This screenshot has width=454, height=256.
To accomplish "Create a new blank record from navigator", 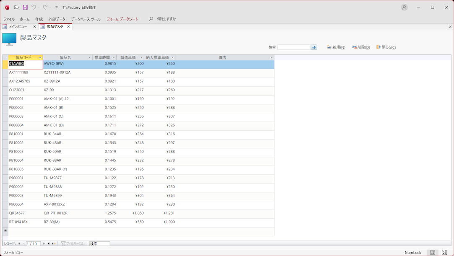I will [x=54, y=243].
